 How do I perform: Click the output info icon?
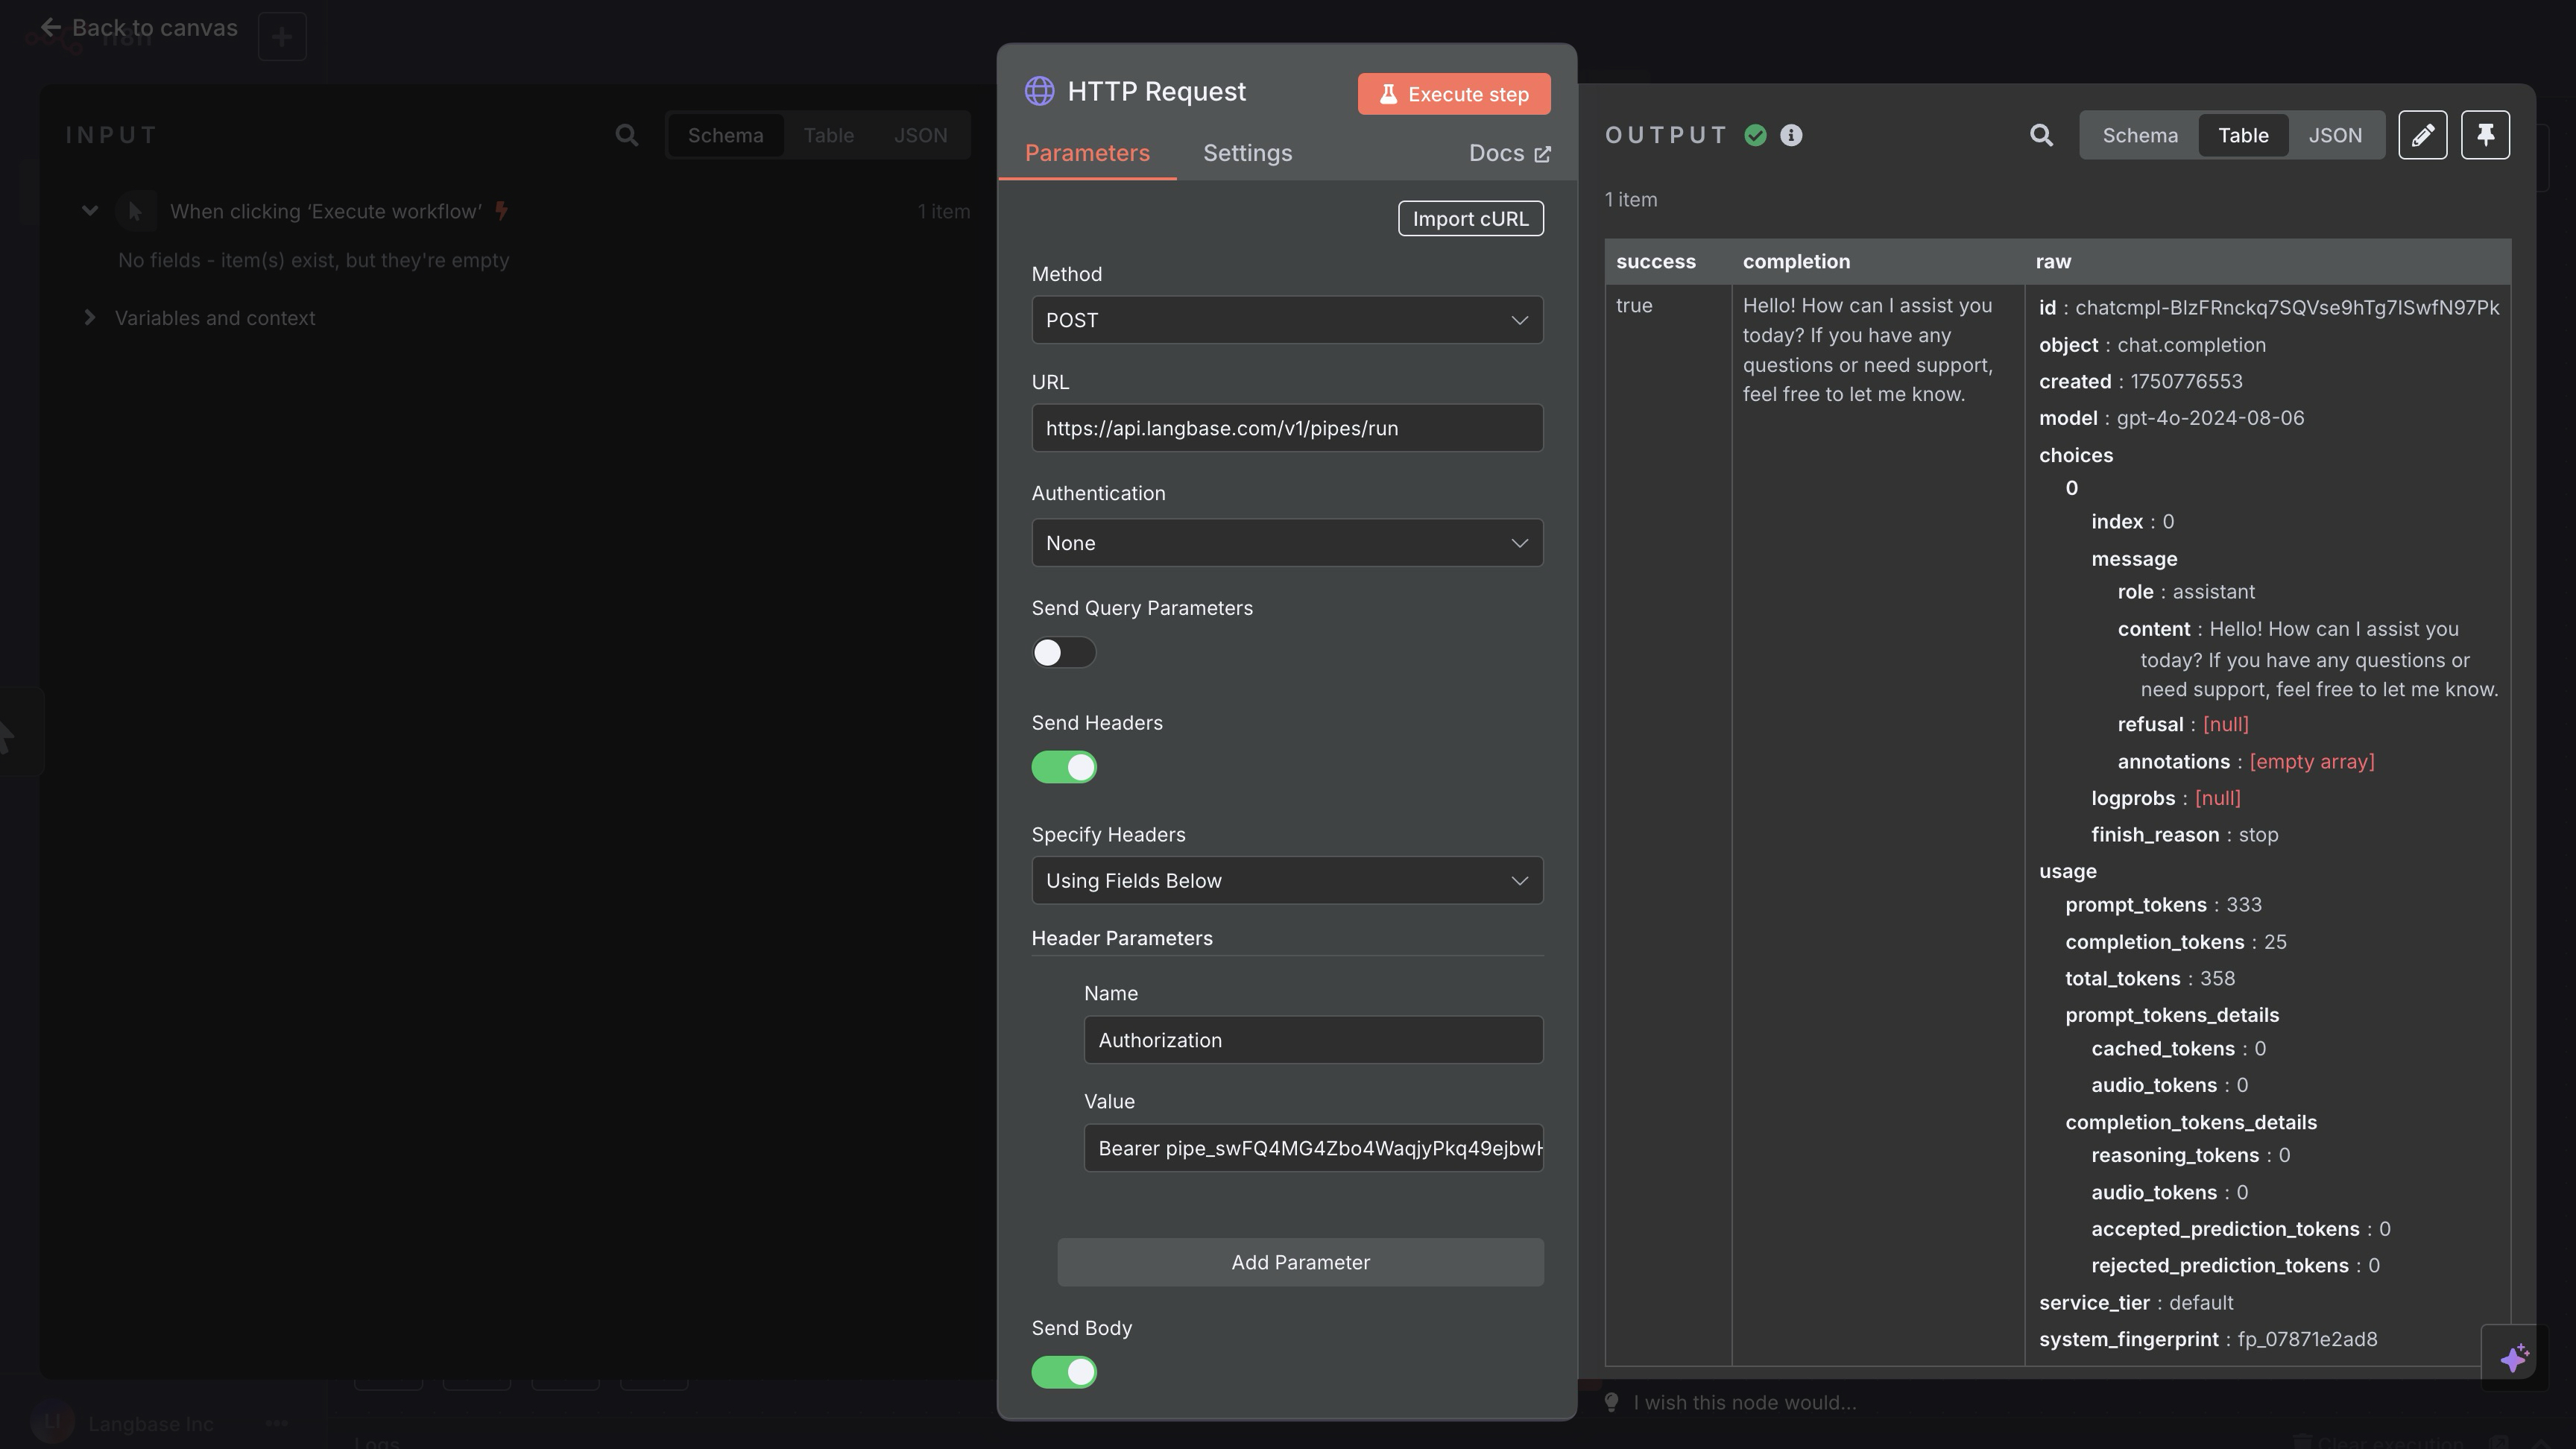pos(1791,135)
